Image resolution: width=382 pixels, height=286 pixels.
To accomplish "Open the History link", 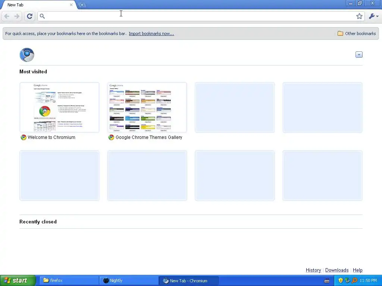I will (x=313, y=270).
